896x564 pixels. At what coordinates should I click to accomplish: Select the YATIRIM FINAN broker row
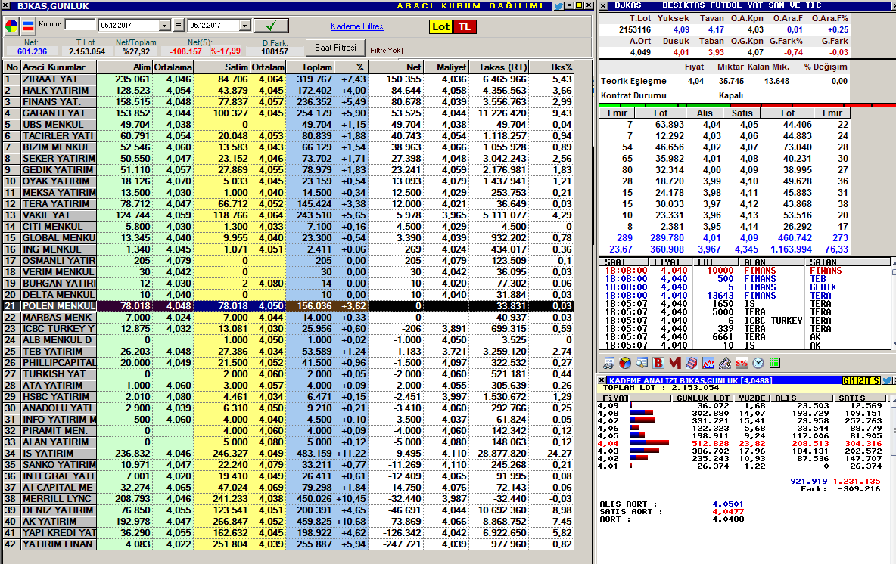pyautogui.click(x=288, y=544)
